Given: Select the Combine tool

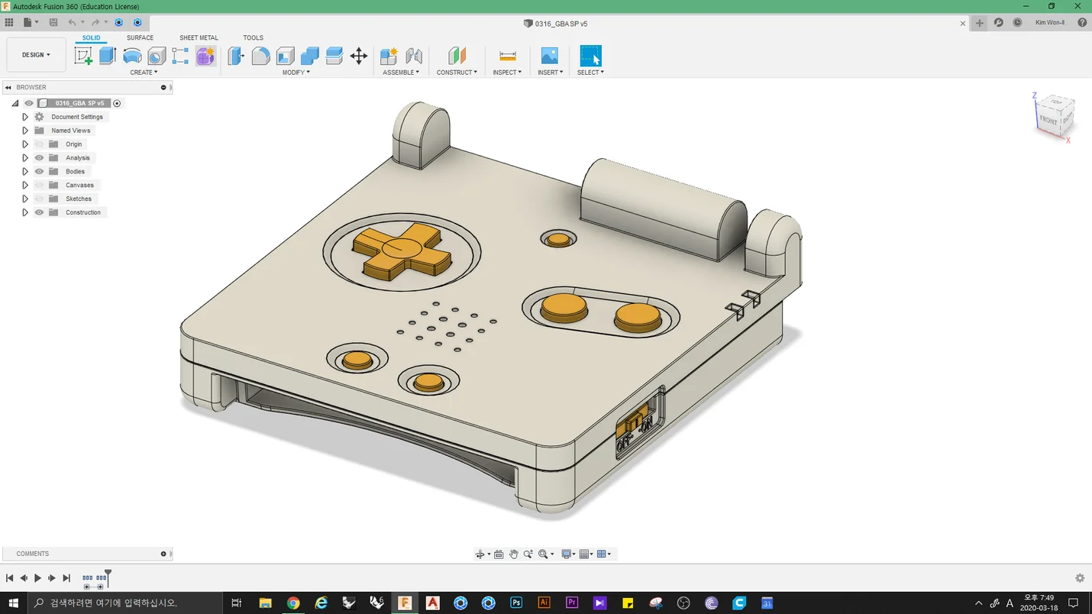Looking at the screenshot, I should click(x=309, y=56).
